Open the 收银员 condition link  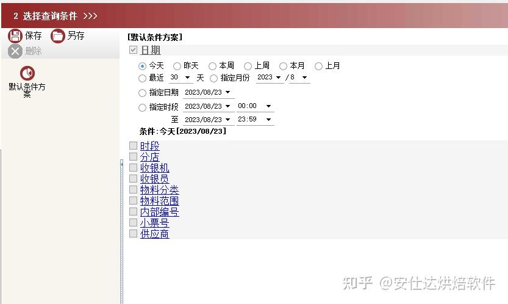point(154,179)
